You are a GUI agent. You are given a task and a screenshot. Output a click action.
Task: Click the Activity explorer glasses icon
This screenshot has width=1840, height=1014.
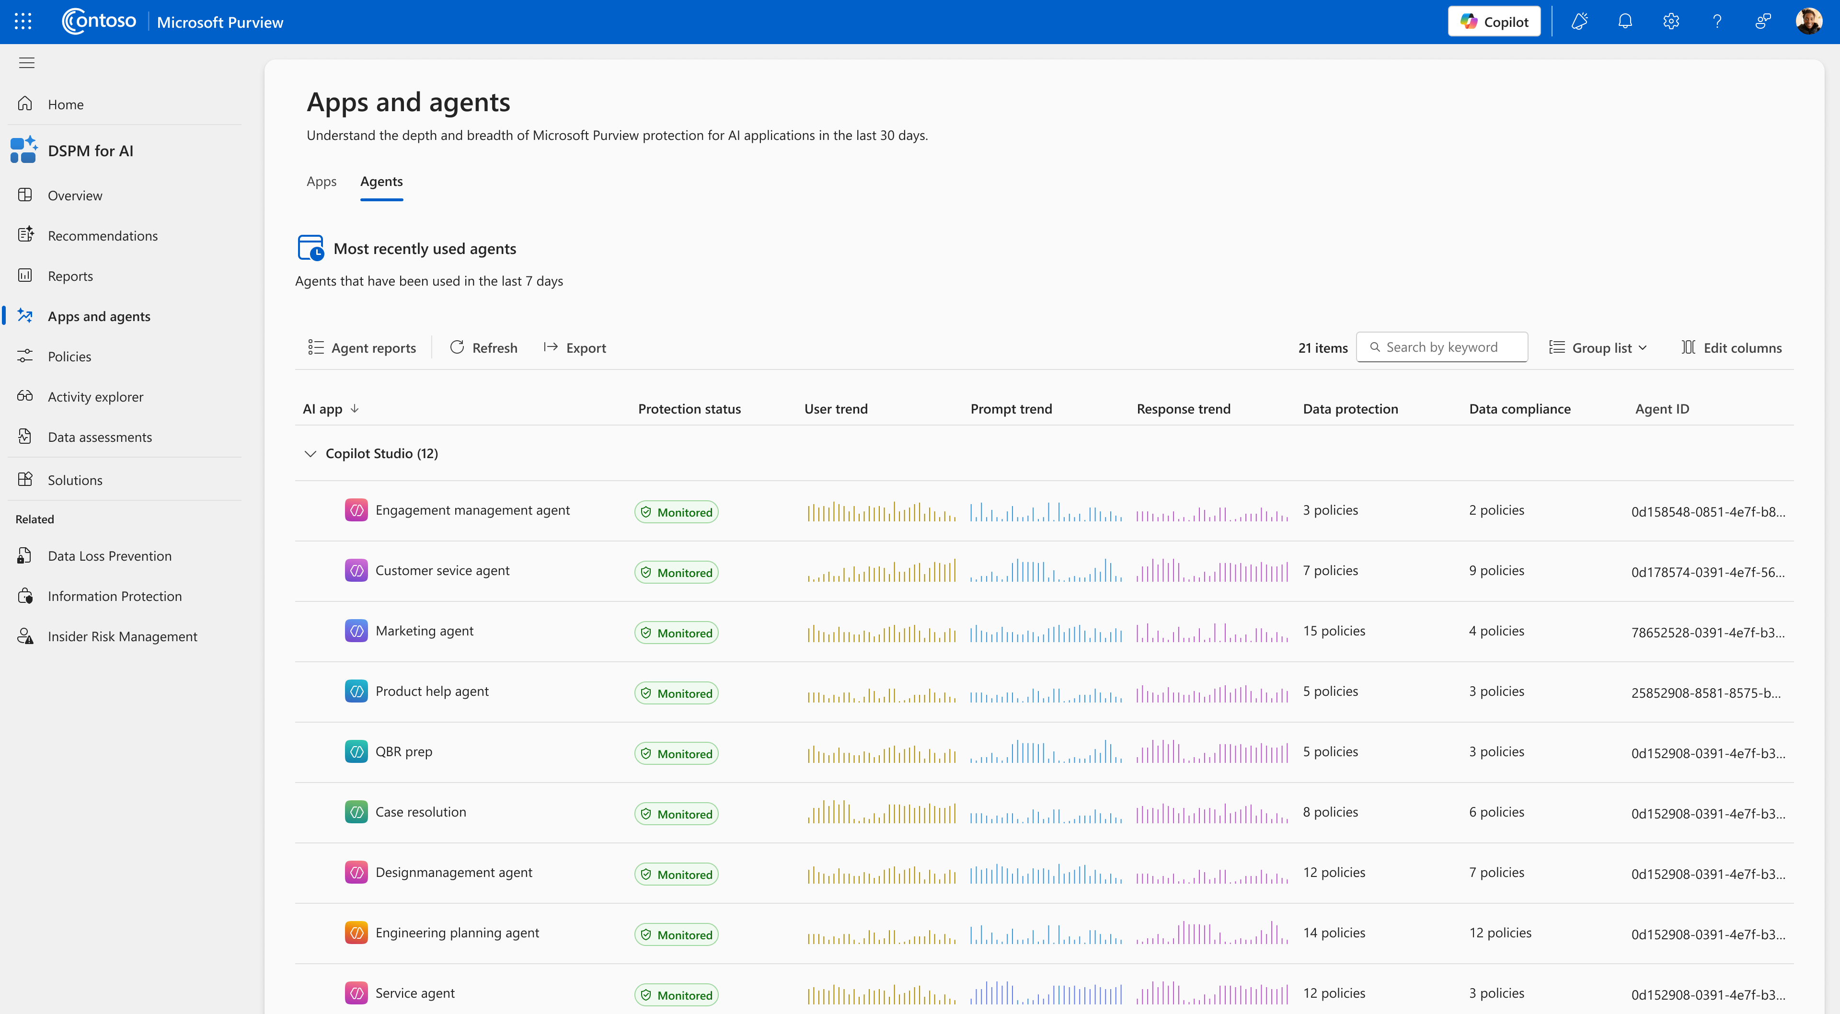[x=25, y=396]
